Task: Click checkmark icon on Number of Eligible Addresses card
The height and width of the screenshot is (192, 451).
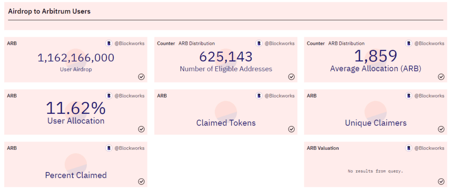Action: (x=292, y=76)
